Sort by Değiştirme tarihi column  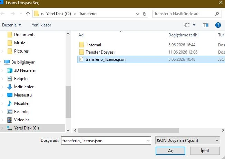(183, 35)
